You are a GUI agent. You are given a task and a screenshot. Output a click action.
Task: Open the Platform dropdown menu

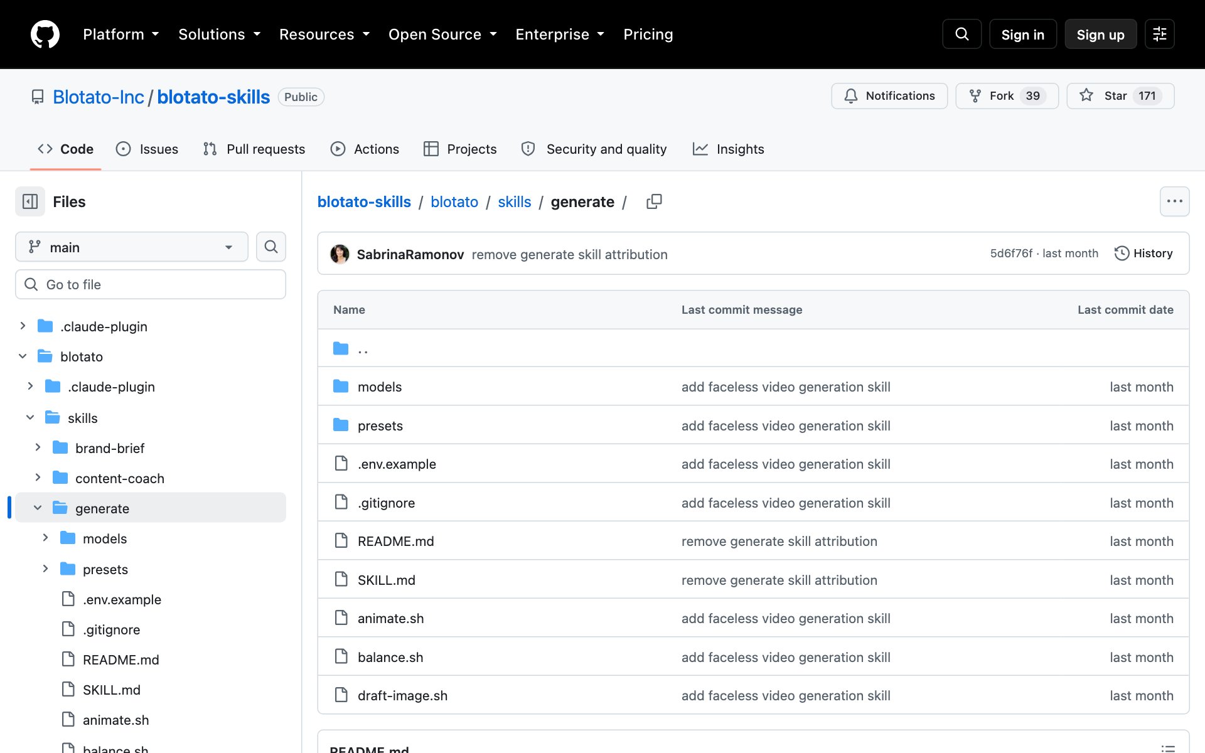point(120,34)
